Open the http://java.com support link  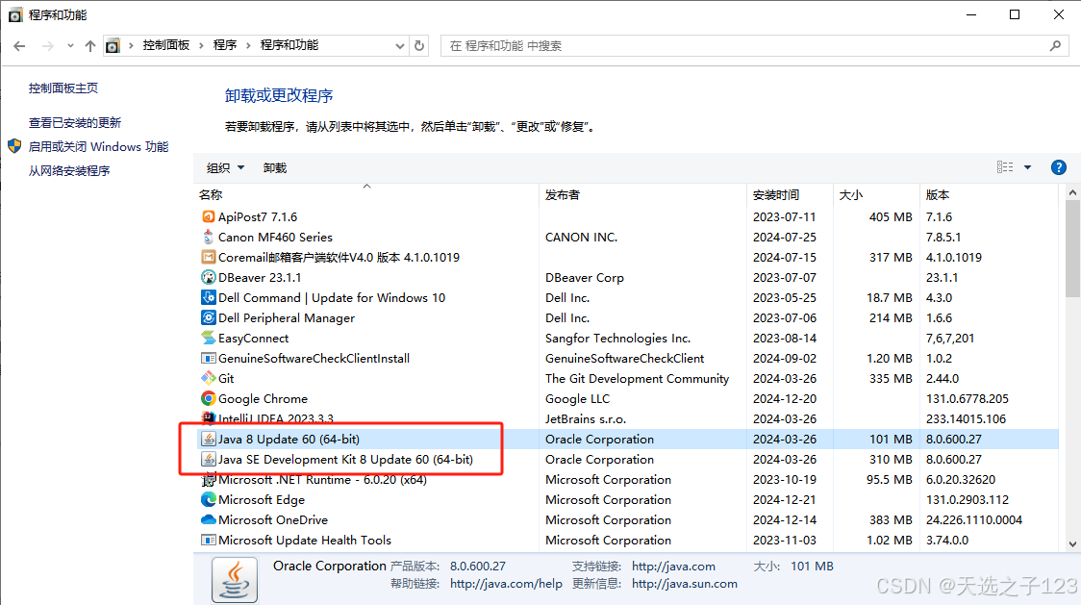click(673, 566)
